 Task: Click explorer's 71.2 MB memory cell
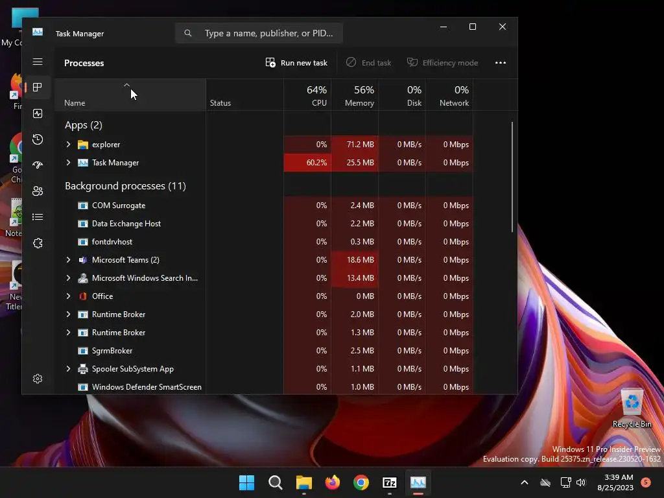[x=355, y=145]
